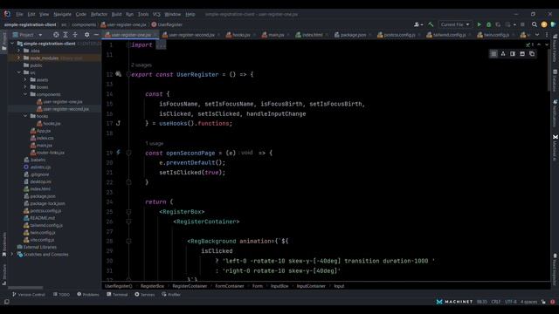Screen dimensions: 559x314
Task: Click the copy icon in floating editor toolbar
Action: click(x=532, y=54)
